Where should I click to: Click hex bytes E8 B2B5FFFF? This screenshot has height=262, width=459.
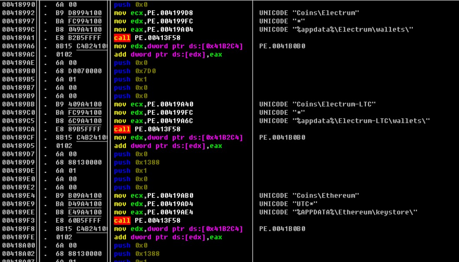coord(78,38)
